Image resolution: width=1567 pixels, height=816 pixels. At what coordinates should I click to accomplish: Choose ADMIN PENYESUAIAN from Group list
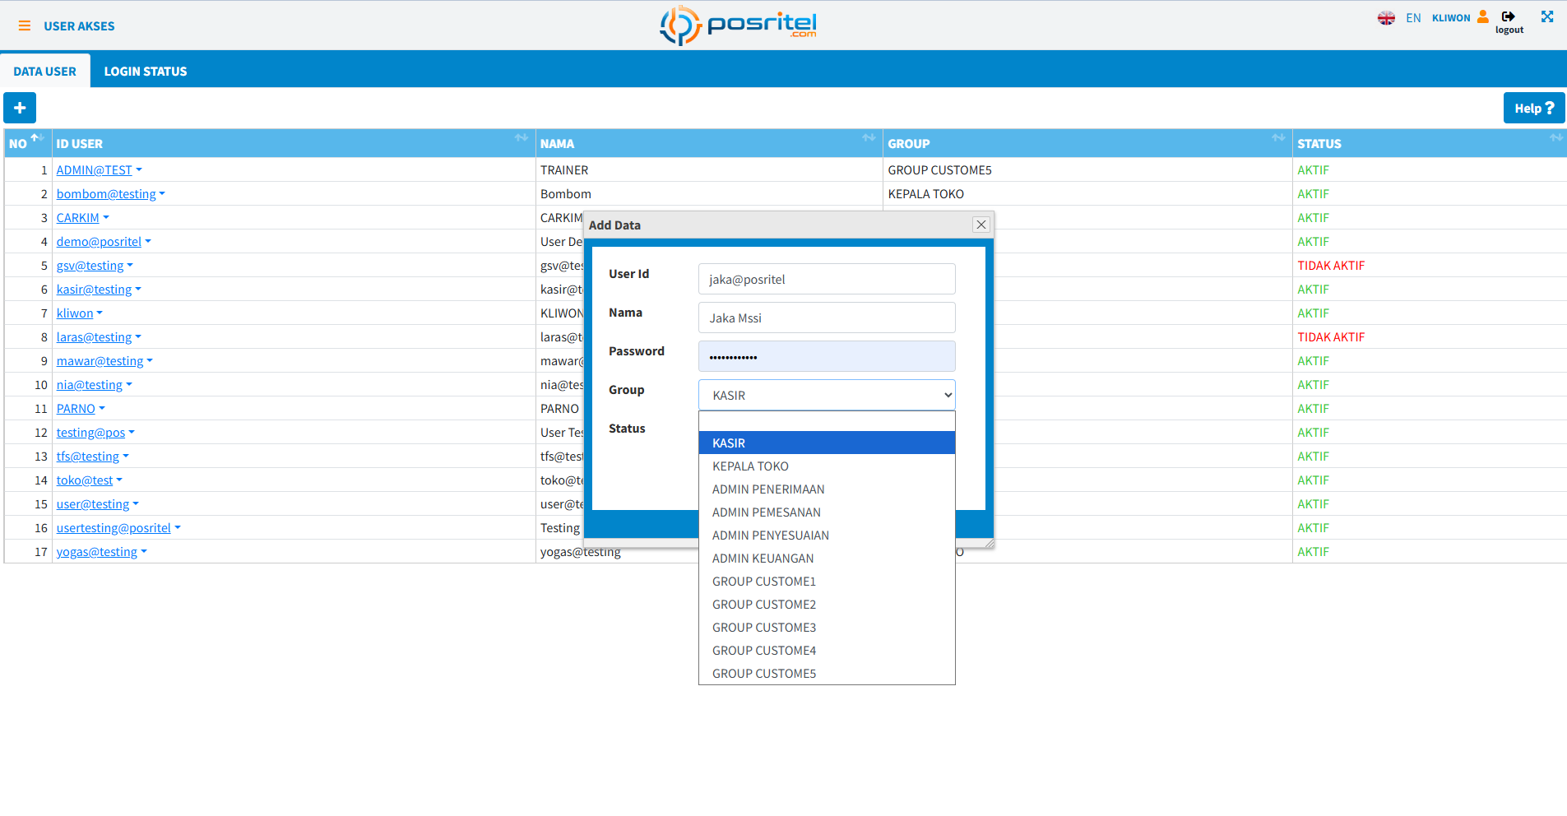click(827, 535)
